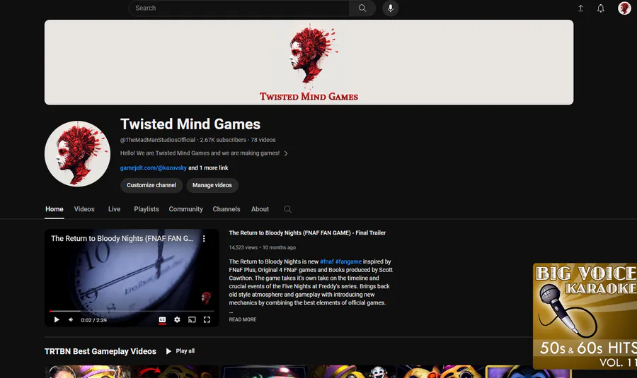Viewport: 637px width, 378px height.
Task: Open the video player settings gear
Action: (177, 319)
